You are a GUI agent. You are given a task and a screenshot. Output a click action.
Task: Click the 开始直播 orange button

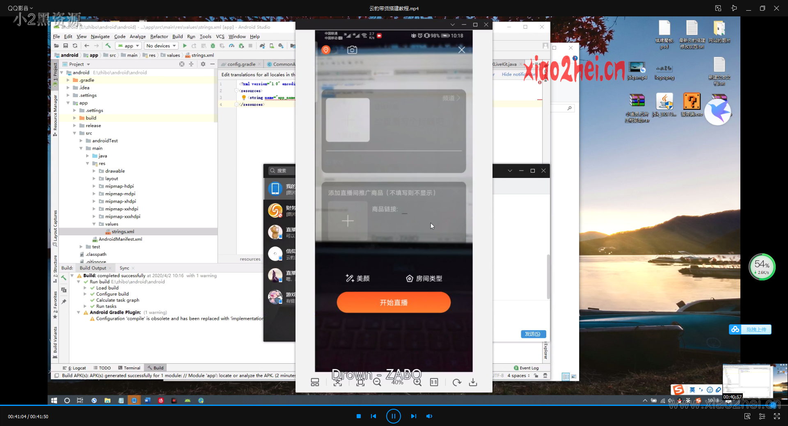pyautogui.click(x=394, y=303)
